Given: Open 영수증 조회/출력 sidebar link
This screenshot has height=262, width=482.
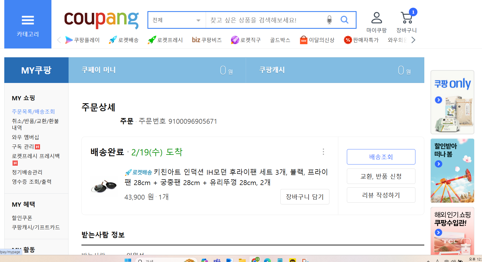Looking at the screenshot, I should coord(31,182).
